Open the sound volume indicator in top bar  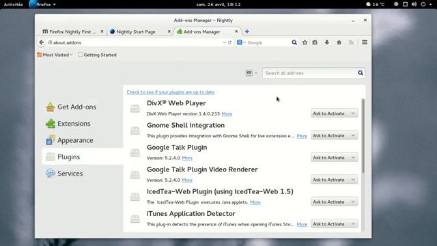[x=414, y=4]
